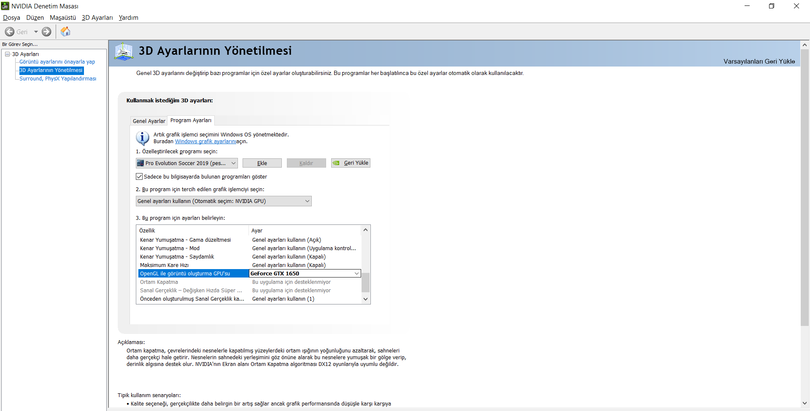Select '3D Ayarlarının Yönetilmesi' tree item
This screenshot has height=411, width=810.
click(51, 70)
